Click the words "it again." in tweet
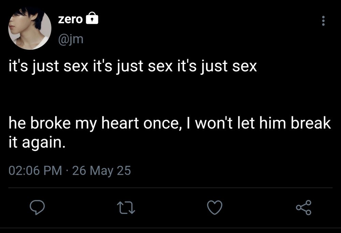Screen dimensions: 341x233 click(36, 141)
